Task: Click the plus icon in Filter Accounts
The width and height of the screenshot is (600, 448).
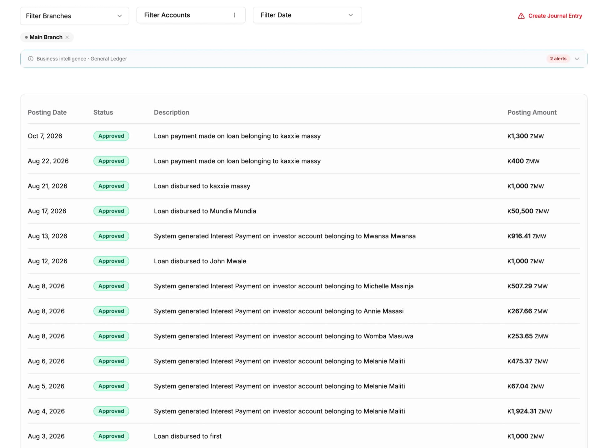Action: coord(234,15)
